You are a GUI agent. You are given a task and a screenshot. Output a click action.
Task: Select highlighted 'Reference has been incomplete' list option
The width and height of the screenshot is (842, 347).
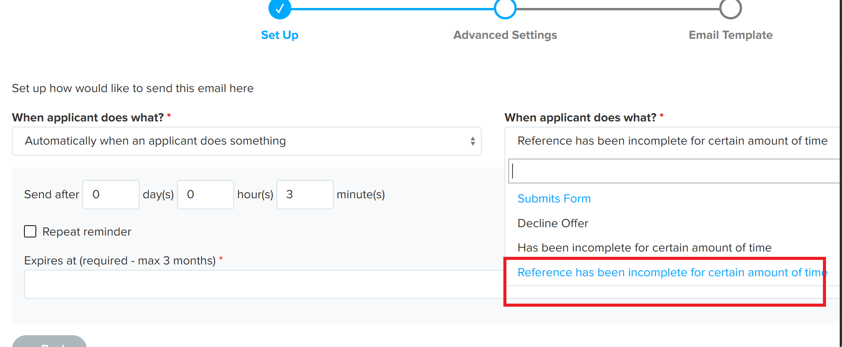click(671, 272)
